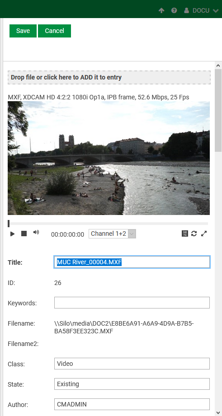Toggle the timecode display icon
The width and height of the screenshot is (222, 416).
185,234
